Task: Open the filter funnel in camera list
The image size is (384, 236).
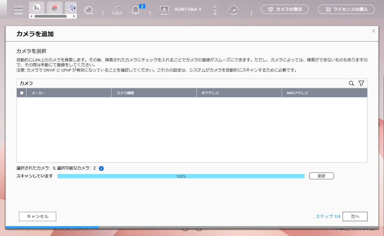Action: [361, 83]
